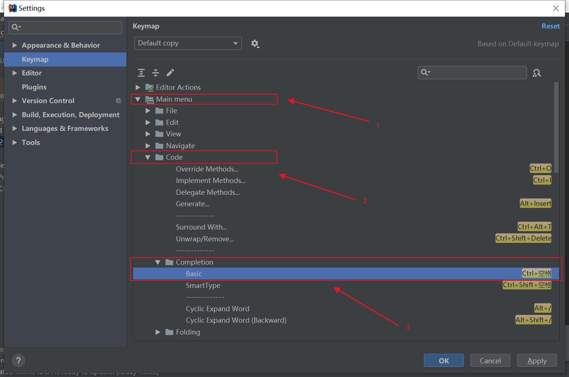The height and width of the screenshot is (377, 569).
Task: Collapse the Main menu tree node
Action: click(x=138, y=99)
